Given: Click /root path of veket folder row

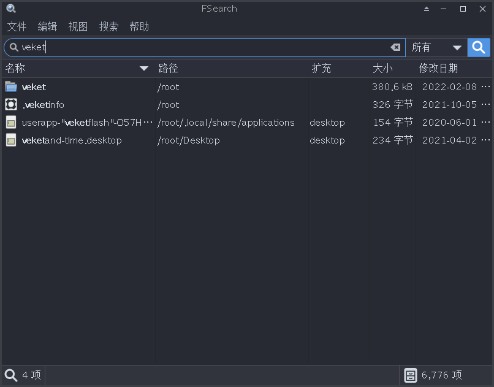Looking at the screenshot, I should tap(168, 87).
